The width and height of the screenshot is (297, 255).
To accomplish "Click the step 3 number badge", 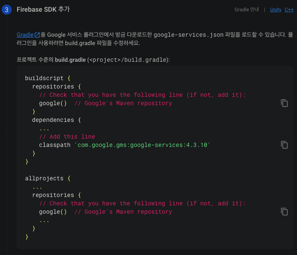I will (x=7, y=10).
